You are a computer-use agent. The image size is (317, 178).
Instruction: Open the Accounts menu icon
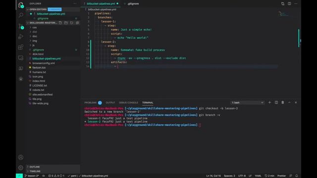(21, 157)
